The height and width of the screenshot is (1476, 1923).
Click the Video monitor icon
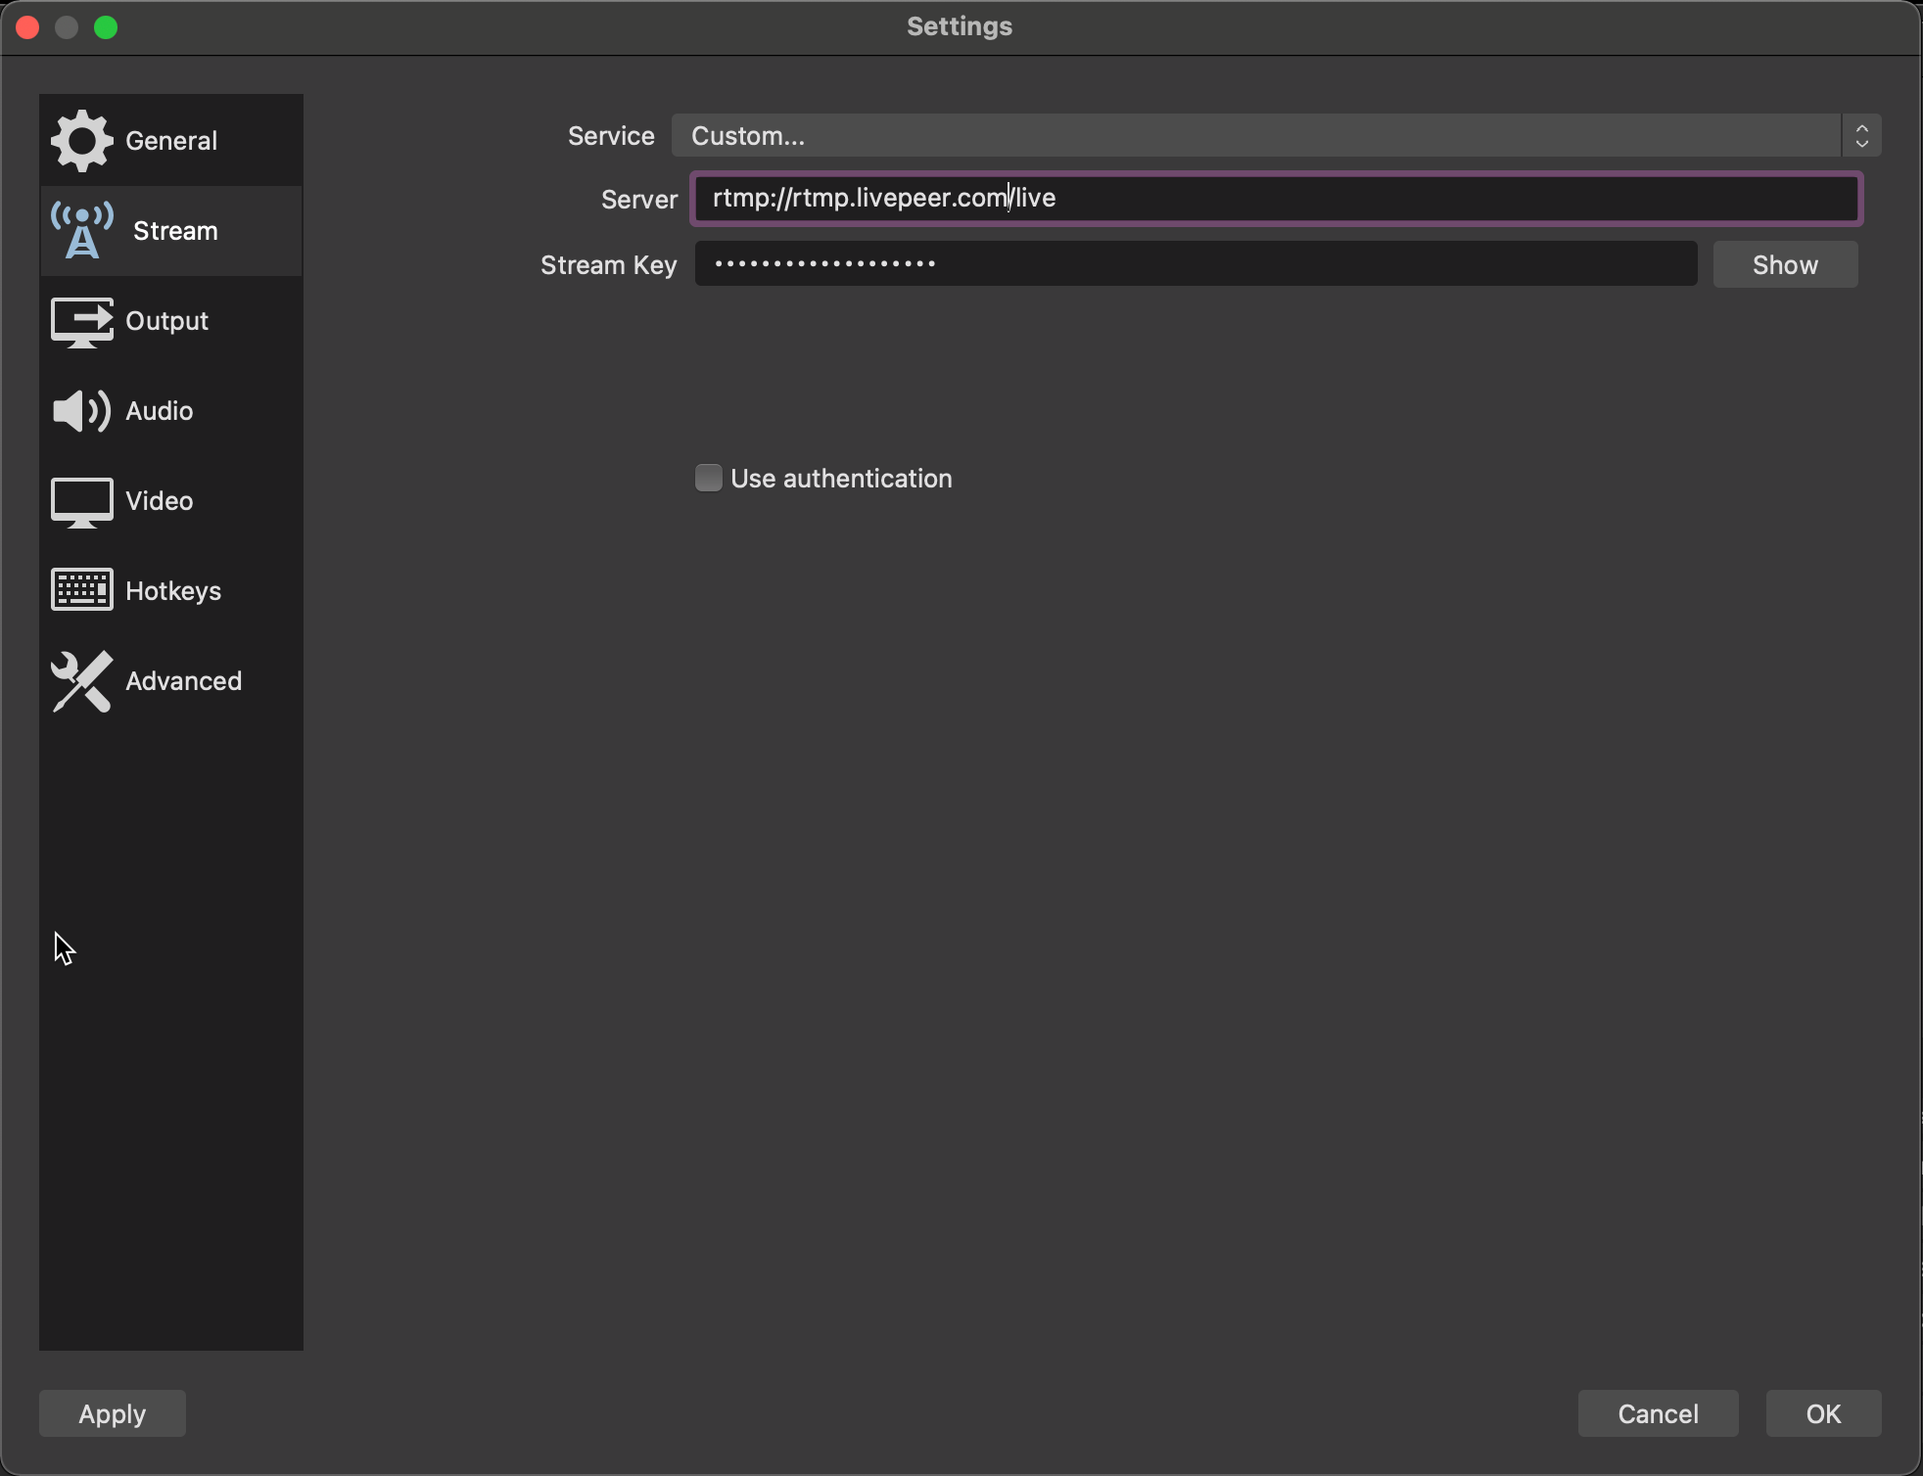click(x=81, y=502)
